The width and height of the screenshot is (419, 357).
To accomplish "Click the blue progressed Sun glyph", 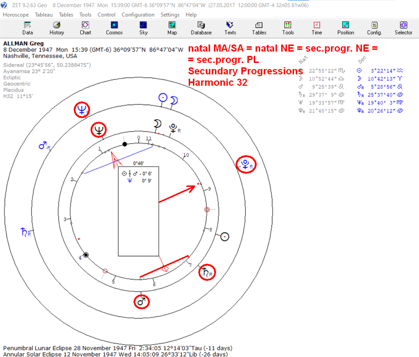I will [163, 98].
